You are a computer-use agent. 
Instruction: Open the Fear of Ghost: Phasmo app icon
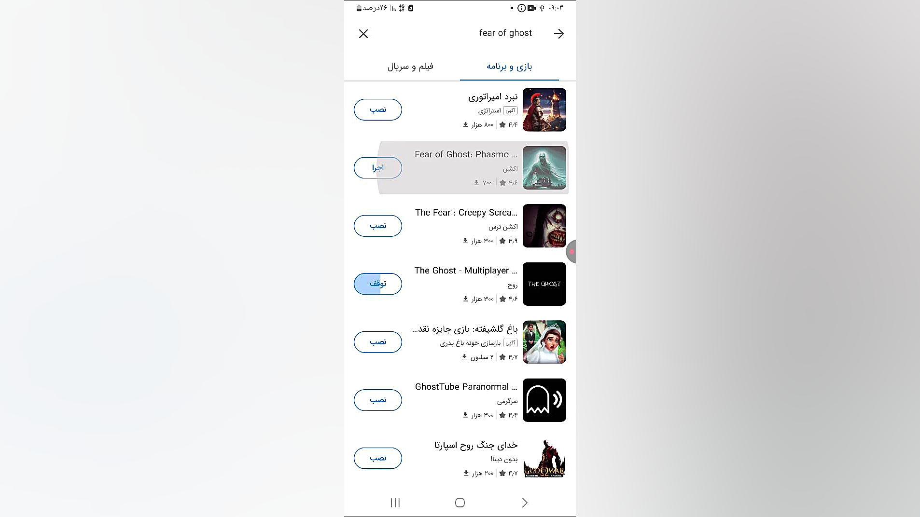(544, 168)
